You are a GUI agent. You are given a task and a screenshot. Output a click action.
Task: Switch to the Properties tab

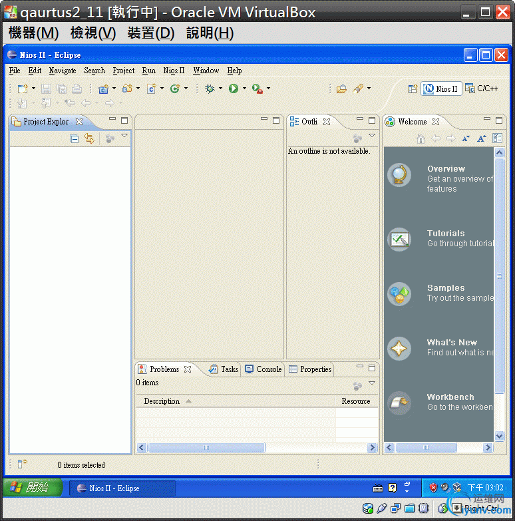[x=310, y=369]
